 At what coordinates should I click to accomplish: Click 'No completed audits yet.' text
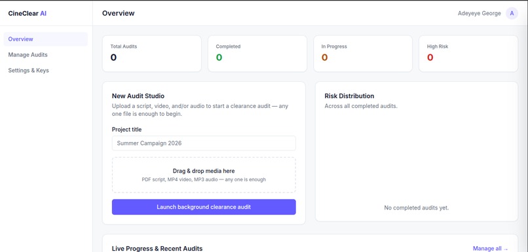[417, 208]
